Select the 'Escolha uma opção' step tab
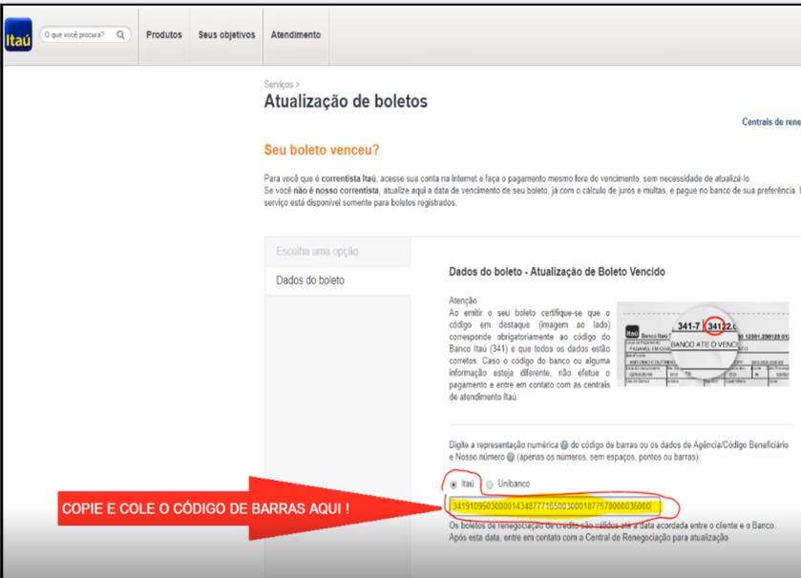This screenshot has height=578, width=801. pyautogui.click(x=338, y=251)
